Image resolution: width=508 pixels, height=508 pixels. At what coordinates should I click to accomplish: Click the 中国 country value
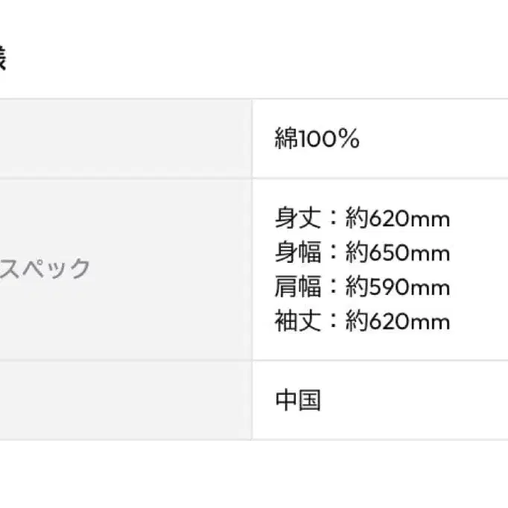[x=298, y=401]
